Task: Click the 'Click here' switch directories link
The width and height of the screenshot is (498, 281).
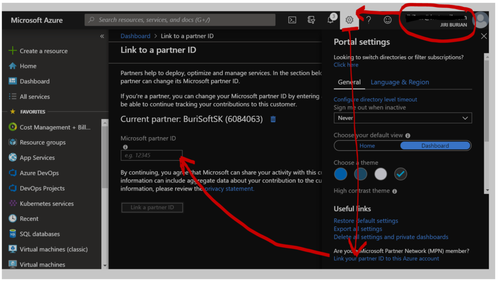Action: point(346,65)
